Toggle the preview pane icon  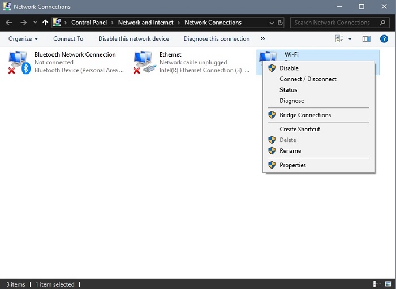click(x=367, y=38)
